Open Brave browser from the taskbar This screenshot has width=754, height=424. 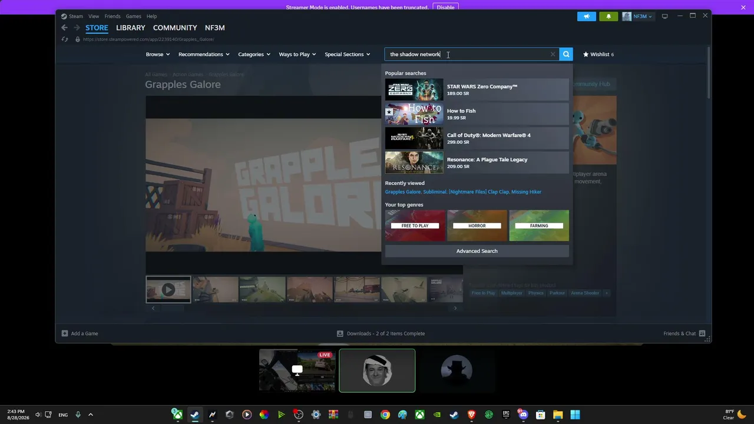click(x=471, y=415)
